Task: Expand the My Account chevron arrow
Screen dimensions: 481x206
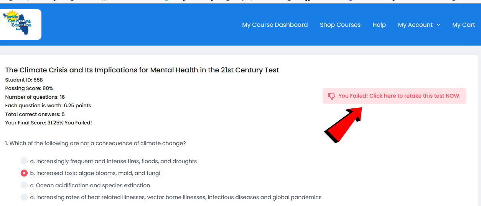Action: [438, 25]
